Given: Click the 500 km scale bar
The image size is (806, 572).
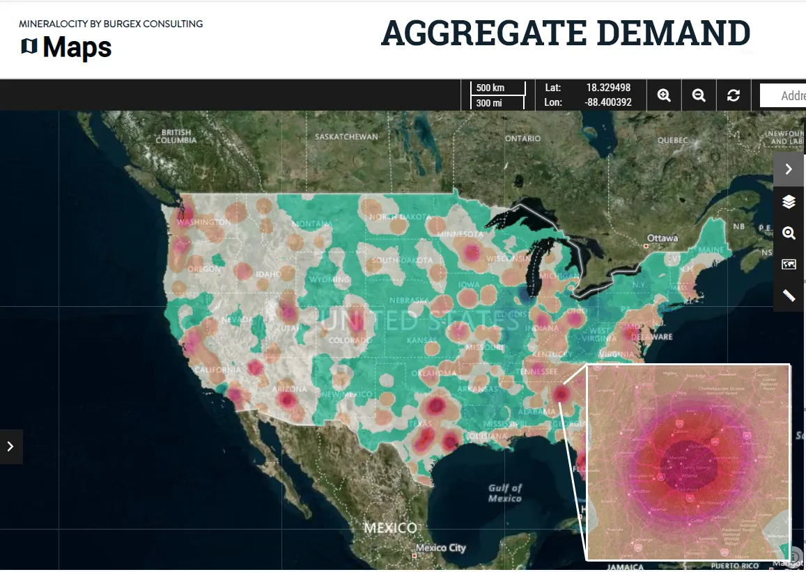Looking at the screenshot, I should click(x=497, y=88).
